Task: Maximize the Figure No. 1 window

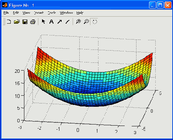Action: (160, 5)
